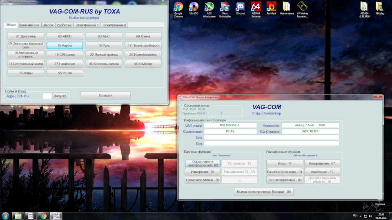Open VW Airbag Resetter desktop icon
The width and height of the screenshot is (392, 220).
(302, 9)
